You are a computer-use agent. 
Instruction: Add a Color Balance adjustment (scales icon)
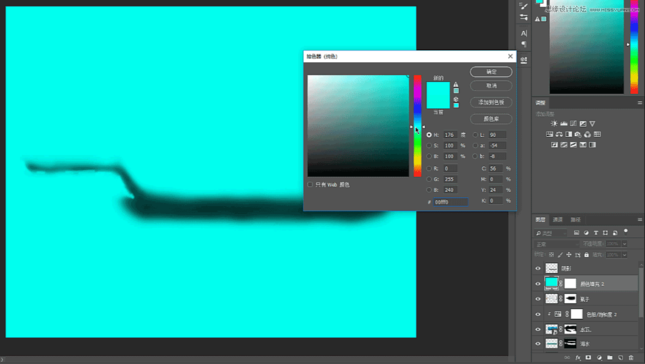coord(559,134)
